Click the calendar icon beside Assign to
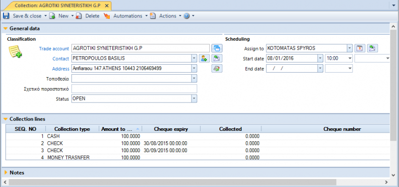The height and width of the screenshot is (187, 399). coord(360,48)
